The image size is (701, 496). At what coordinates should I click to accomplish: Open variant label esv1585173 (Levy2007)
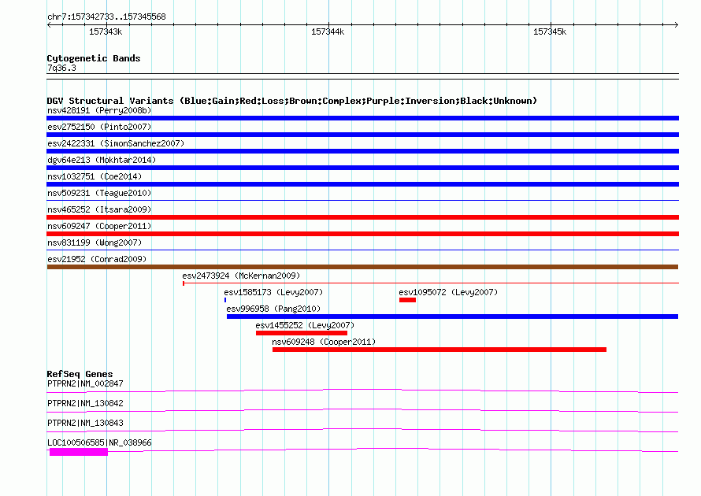coord(273,292)
